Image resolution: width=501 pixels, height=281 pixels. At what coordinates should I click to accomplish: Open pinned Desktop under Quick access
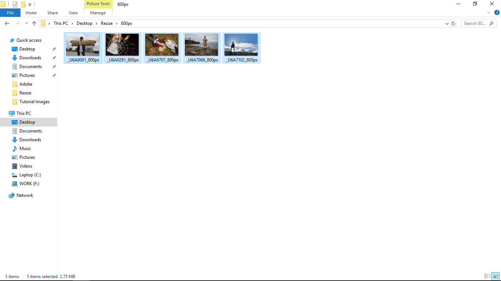pos(27,49)
